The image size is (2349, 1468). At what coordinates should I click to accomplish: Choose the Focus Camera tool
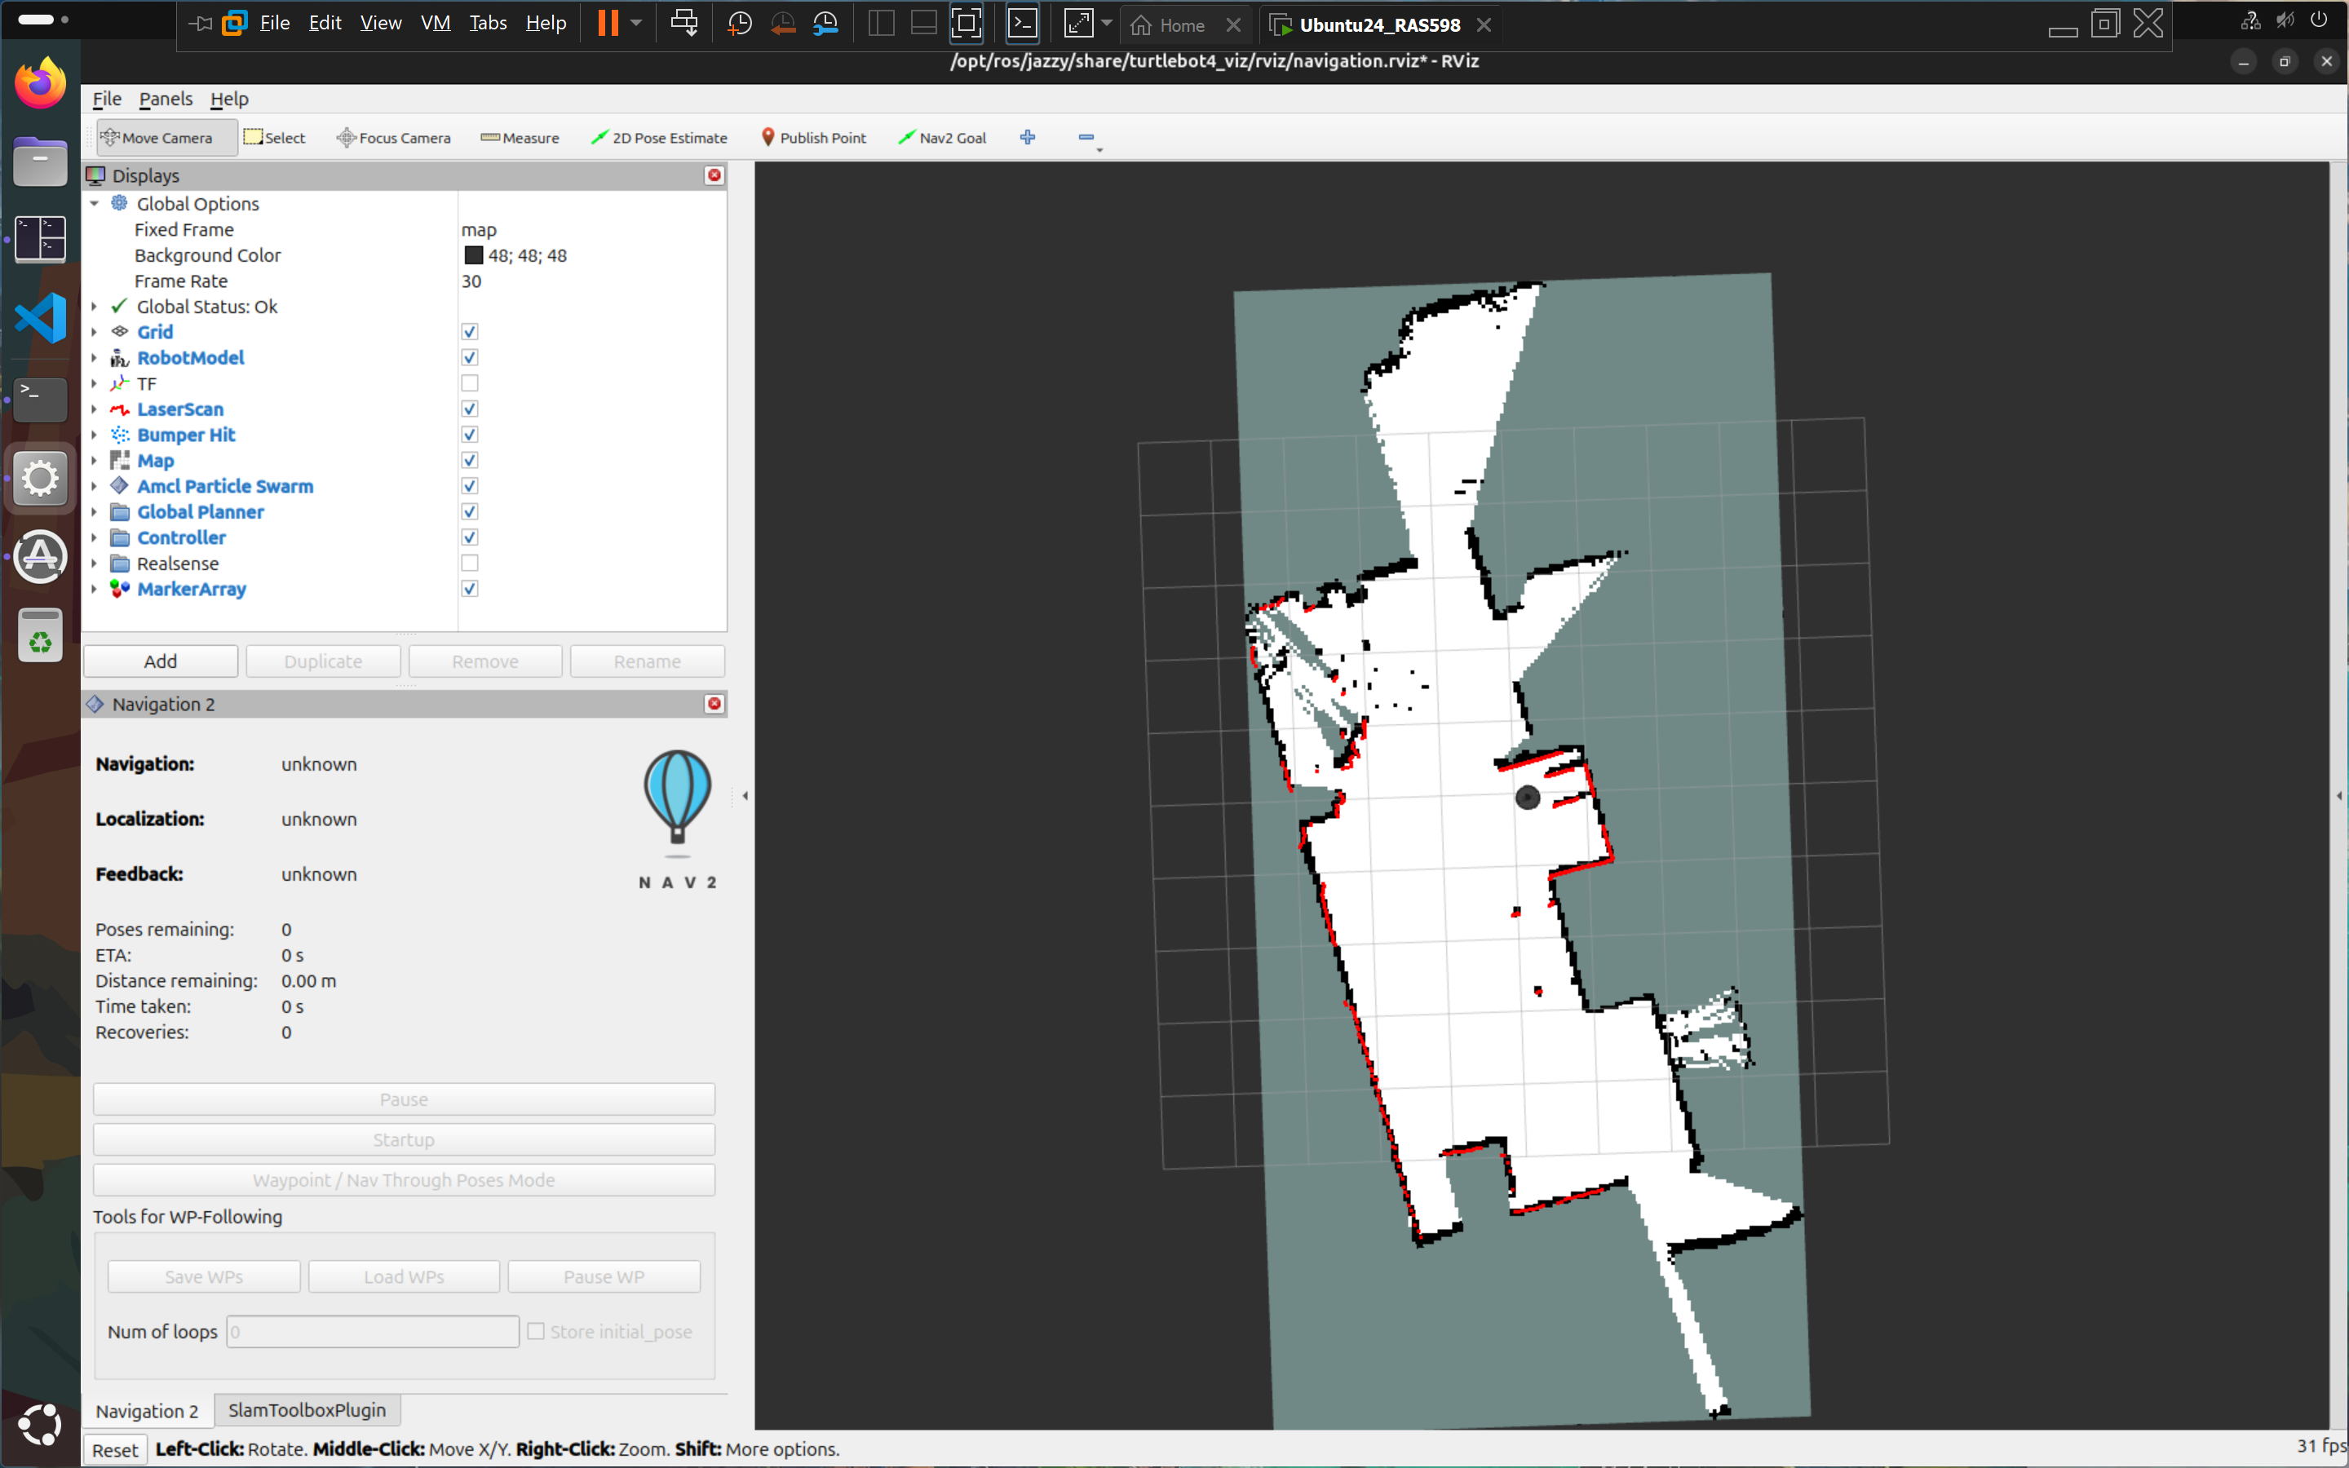pos(393,138)
